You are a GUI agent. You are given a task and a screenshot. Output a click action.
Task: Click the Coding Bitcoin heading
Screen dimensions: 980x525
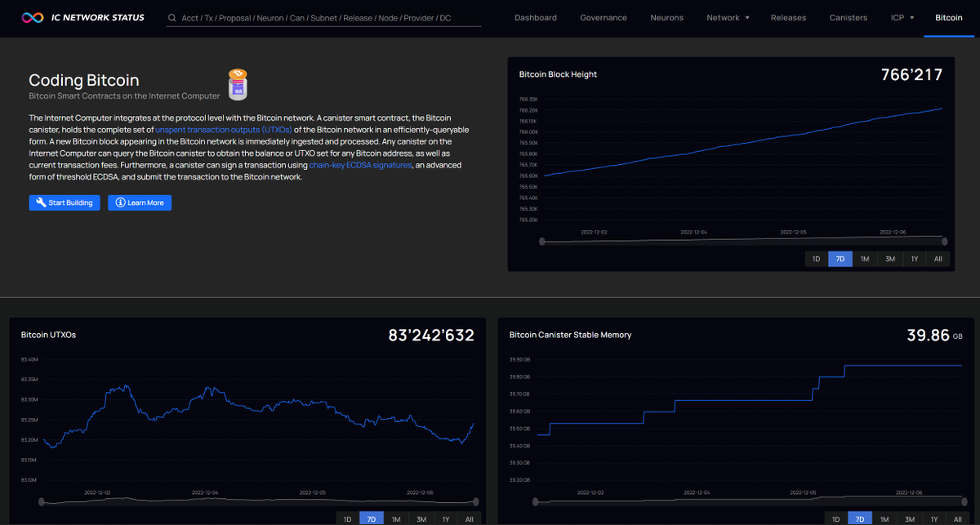coord(84,80)
